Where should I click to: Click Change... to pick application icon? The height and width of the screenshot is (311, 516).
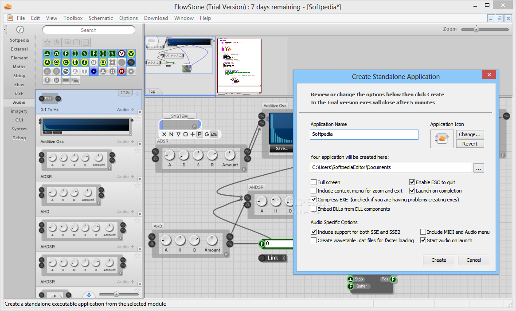pyautogui.click(x=469, y=134)
